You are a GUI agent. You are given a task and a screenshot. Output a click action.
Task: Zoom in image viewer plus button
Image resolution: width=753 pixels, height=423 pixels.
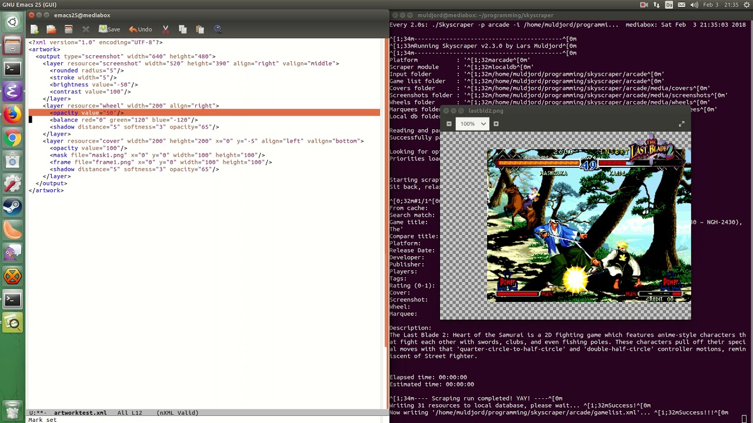pyautogui.click(x=496, y=124)
